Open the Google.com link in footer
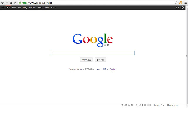 (x=172, y=105)
